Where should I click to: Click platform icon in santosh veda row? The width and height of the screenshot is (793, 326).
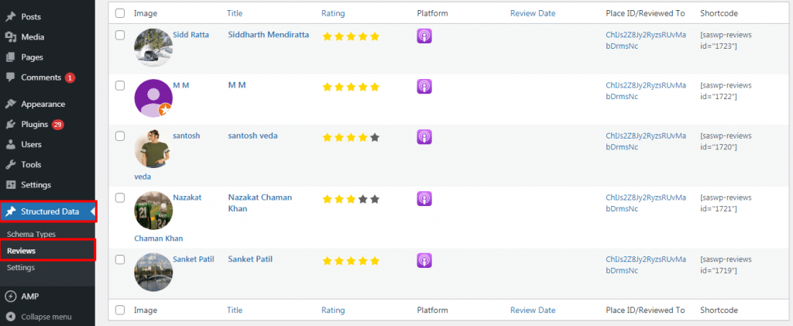coord(424,137)
